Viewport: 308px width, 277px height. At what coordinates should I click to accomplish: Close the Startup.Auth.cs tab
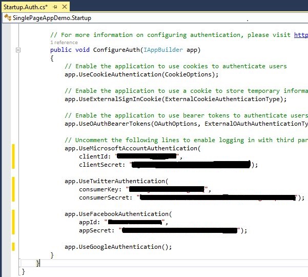(65, 7)
